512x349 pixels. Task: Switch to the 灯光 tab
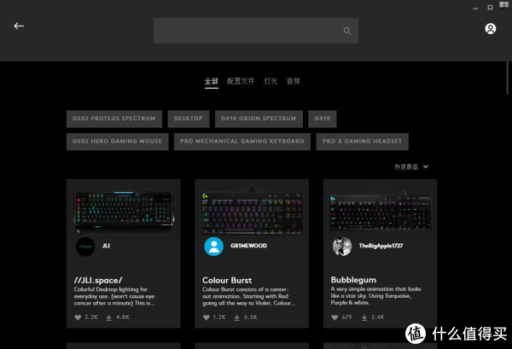coord(271,81)
